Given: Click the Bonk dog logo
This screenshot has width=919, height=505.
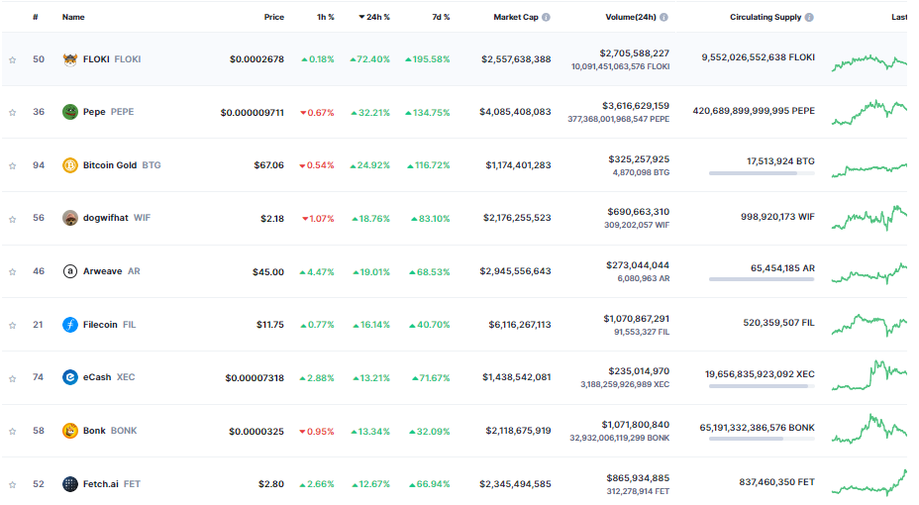Looking at the screenshot, I should coord(70,431).
